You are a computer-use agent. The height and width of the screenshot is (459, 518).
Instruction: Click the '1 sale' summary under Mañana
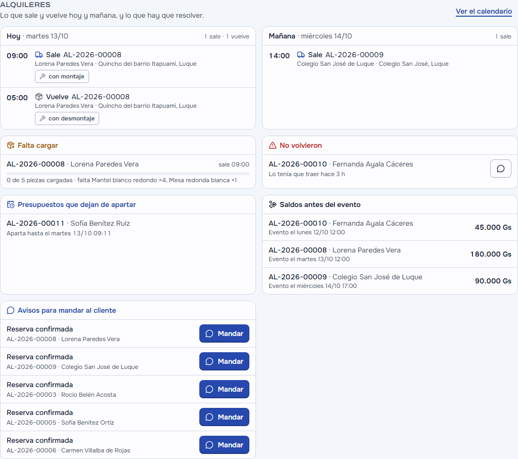[x=503, y=36]
